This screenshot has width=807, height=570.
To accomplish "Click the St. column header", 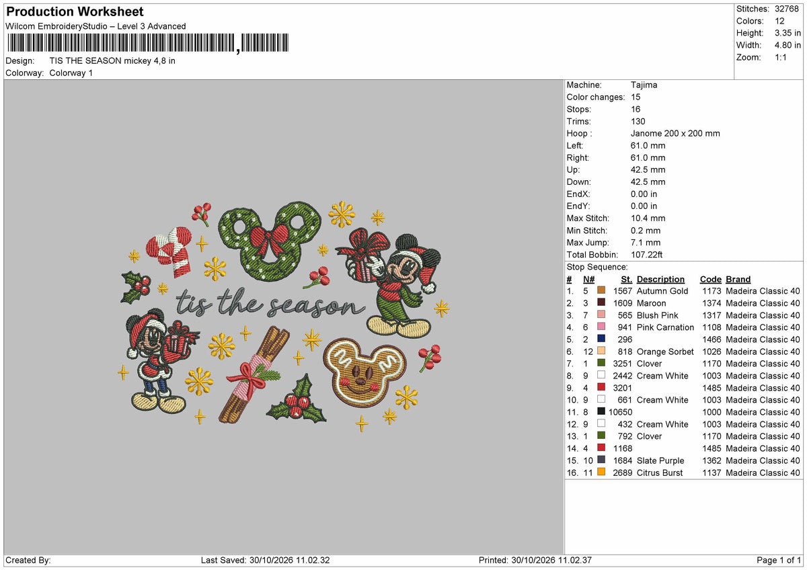I will coord(626,279).
